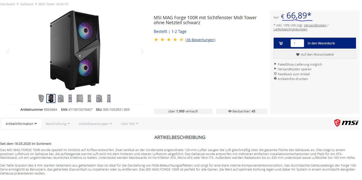Open the Über MSI tab
The image size is (362, 180).
click(130, 124)
